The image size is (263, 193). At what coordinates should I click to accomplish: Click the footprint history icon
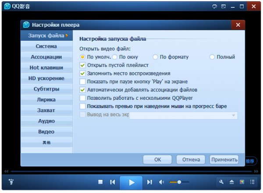tap(11, 182)
